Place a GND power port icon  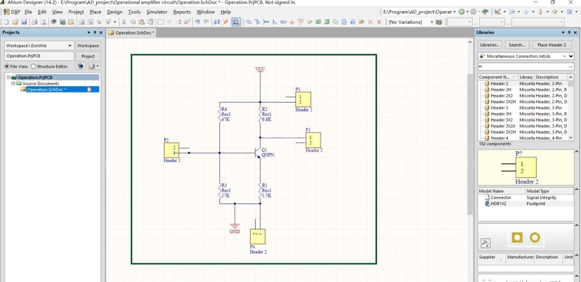point(292,22)
